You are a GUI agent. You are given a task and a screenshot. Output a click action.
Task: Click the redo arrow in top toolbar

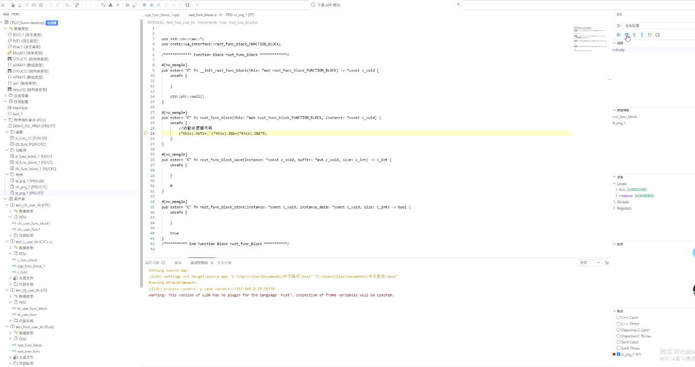58,5
